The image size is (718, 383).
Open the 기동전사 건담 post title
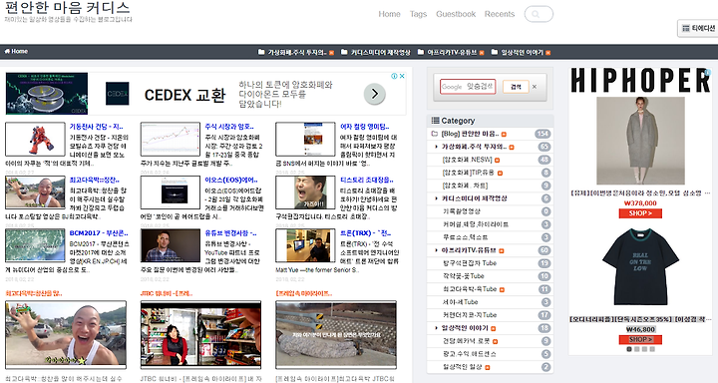coord(96,127)
